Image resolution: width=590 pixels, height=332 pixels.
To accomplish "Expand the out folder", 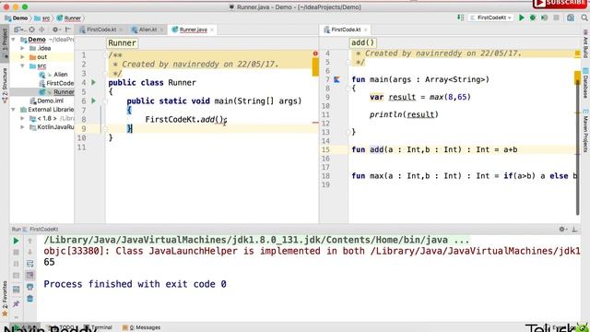I will point(22,57).
